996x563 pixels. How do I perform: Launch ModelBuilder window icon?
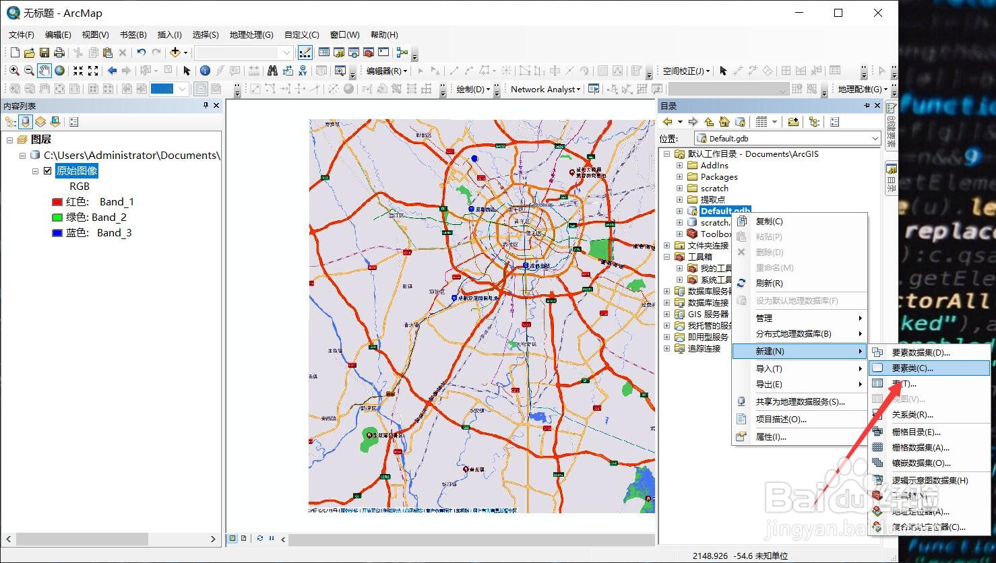click(x=402, y=53)
